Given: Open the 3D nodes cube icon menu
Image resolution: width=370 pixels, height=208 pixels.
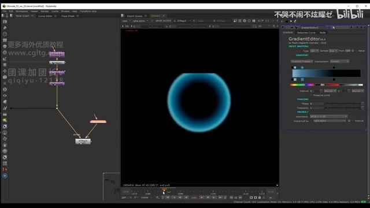Looking at the screenshot, I should [x=5, y=77].
